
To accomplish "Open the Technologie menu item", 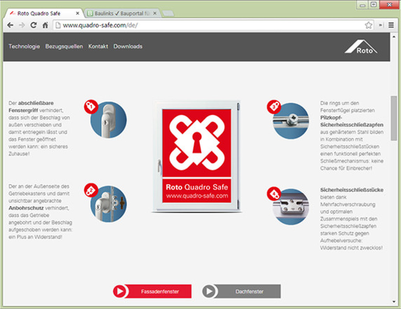I will pyautogui.click(x=24, y=46).
